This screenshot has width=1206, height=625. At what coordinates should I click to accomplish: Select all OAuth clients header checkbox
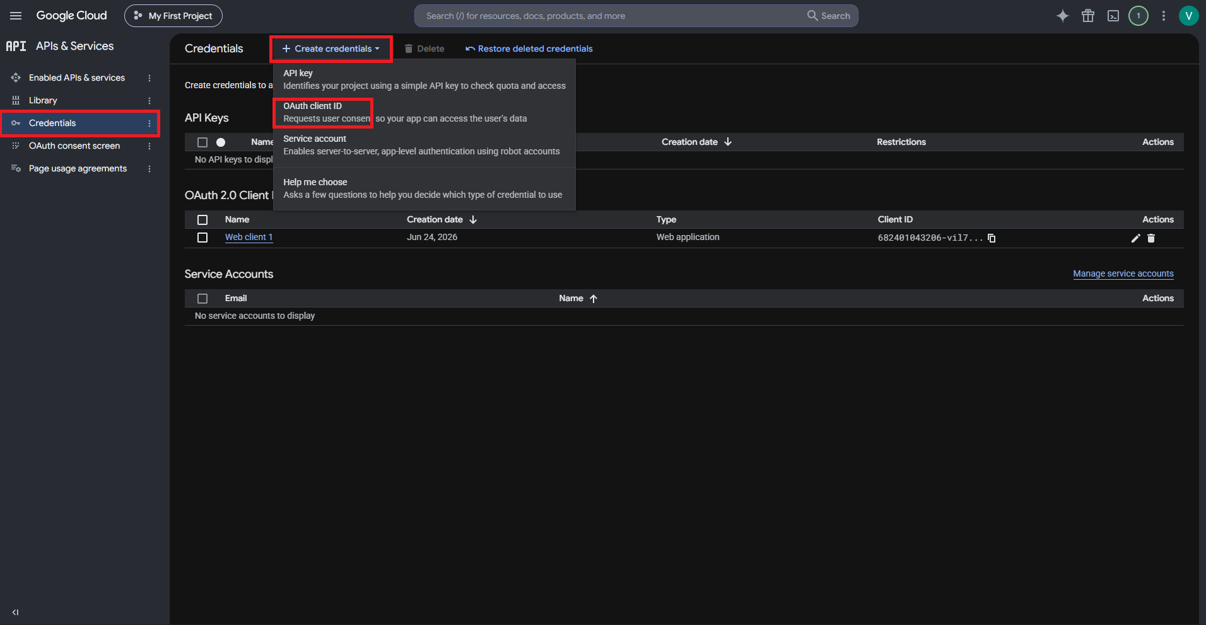click(x=202, y=220)
